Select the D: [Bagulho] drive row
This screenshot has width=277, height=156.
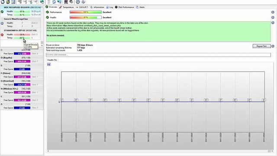point(22,60)
